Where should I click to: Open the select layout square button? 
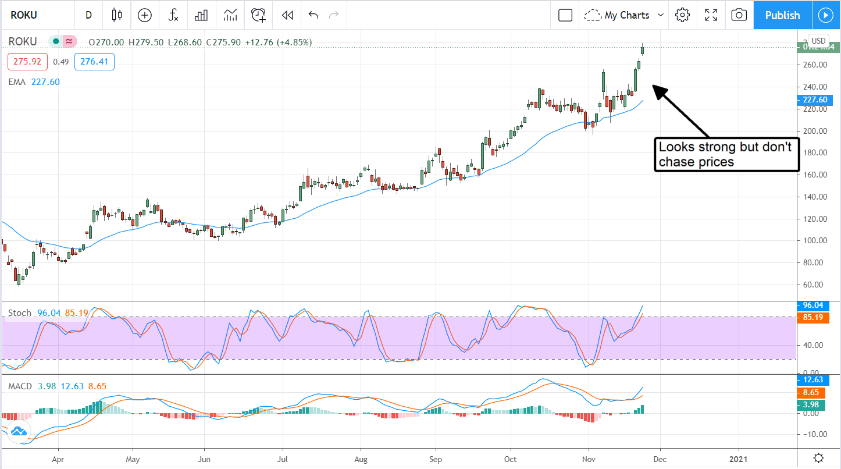[565, 15]
